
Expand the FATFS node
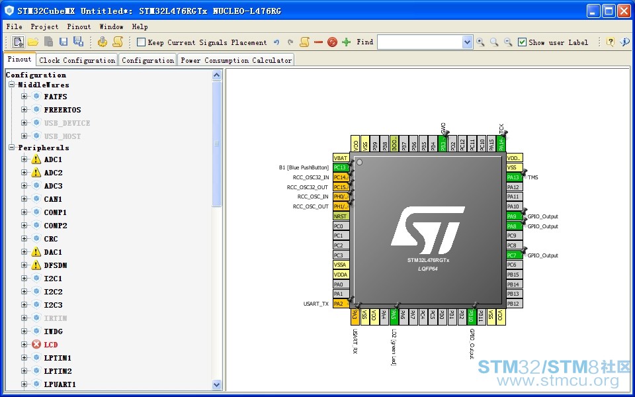(x=24, y=97)
